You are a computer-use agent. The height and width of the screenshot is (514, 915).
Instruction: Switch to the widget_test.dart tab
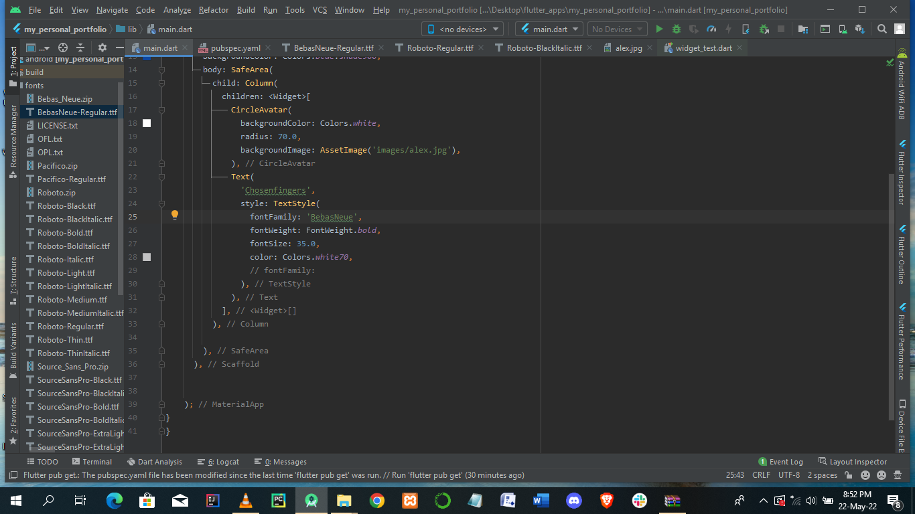[703, 48]
